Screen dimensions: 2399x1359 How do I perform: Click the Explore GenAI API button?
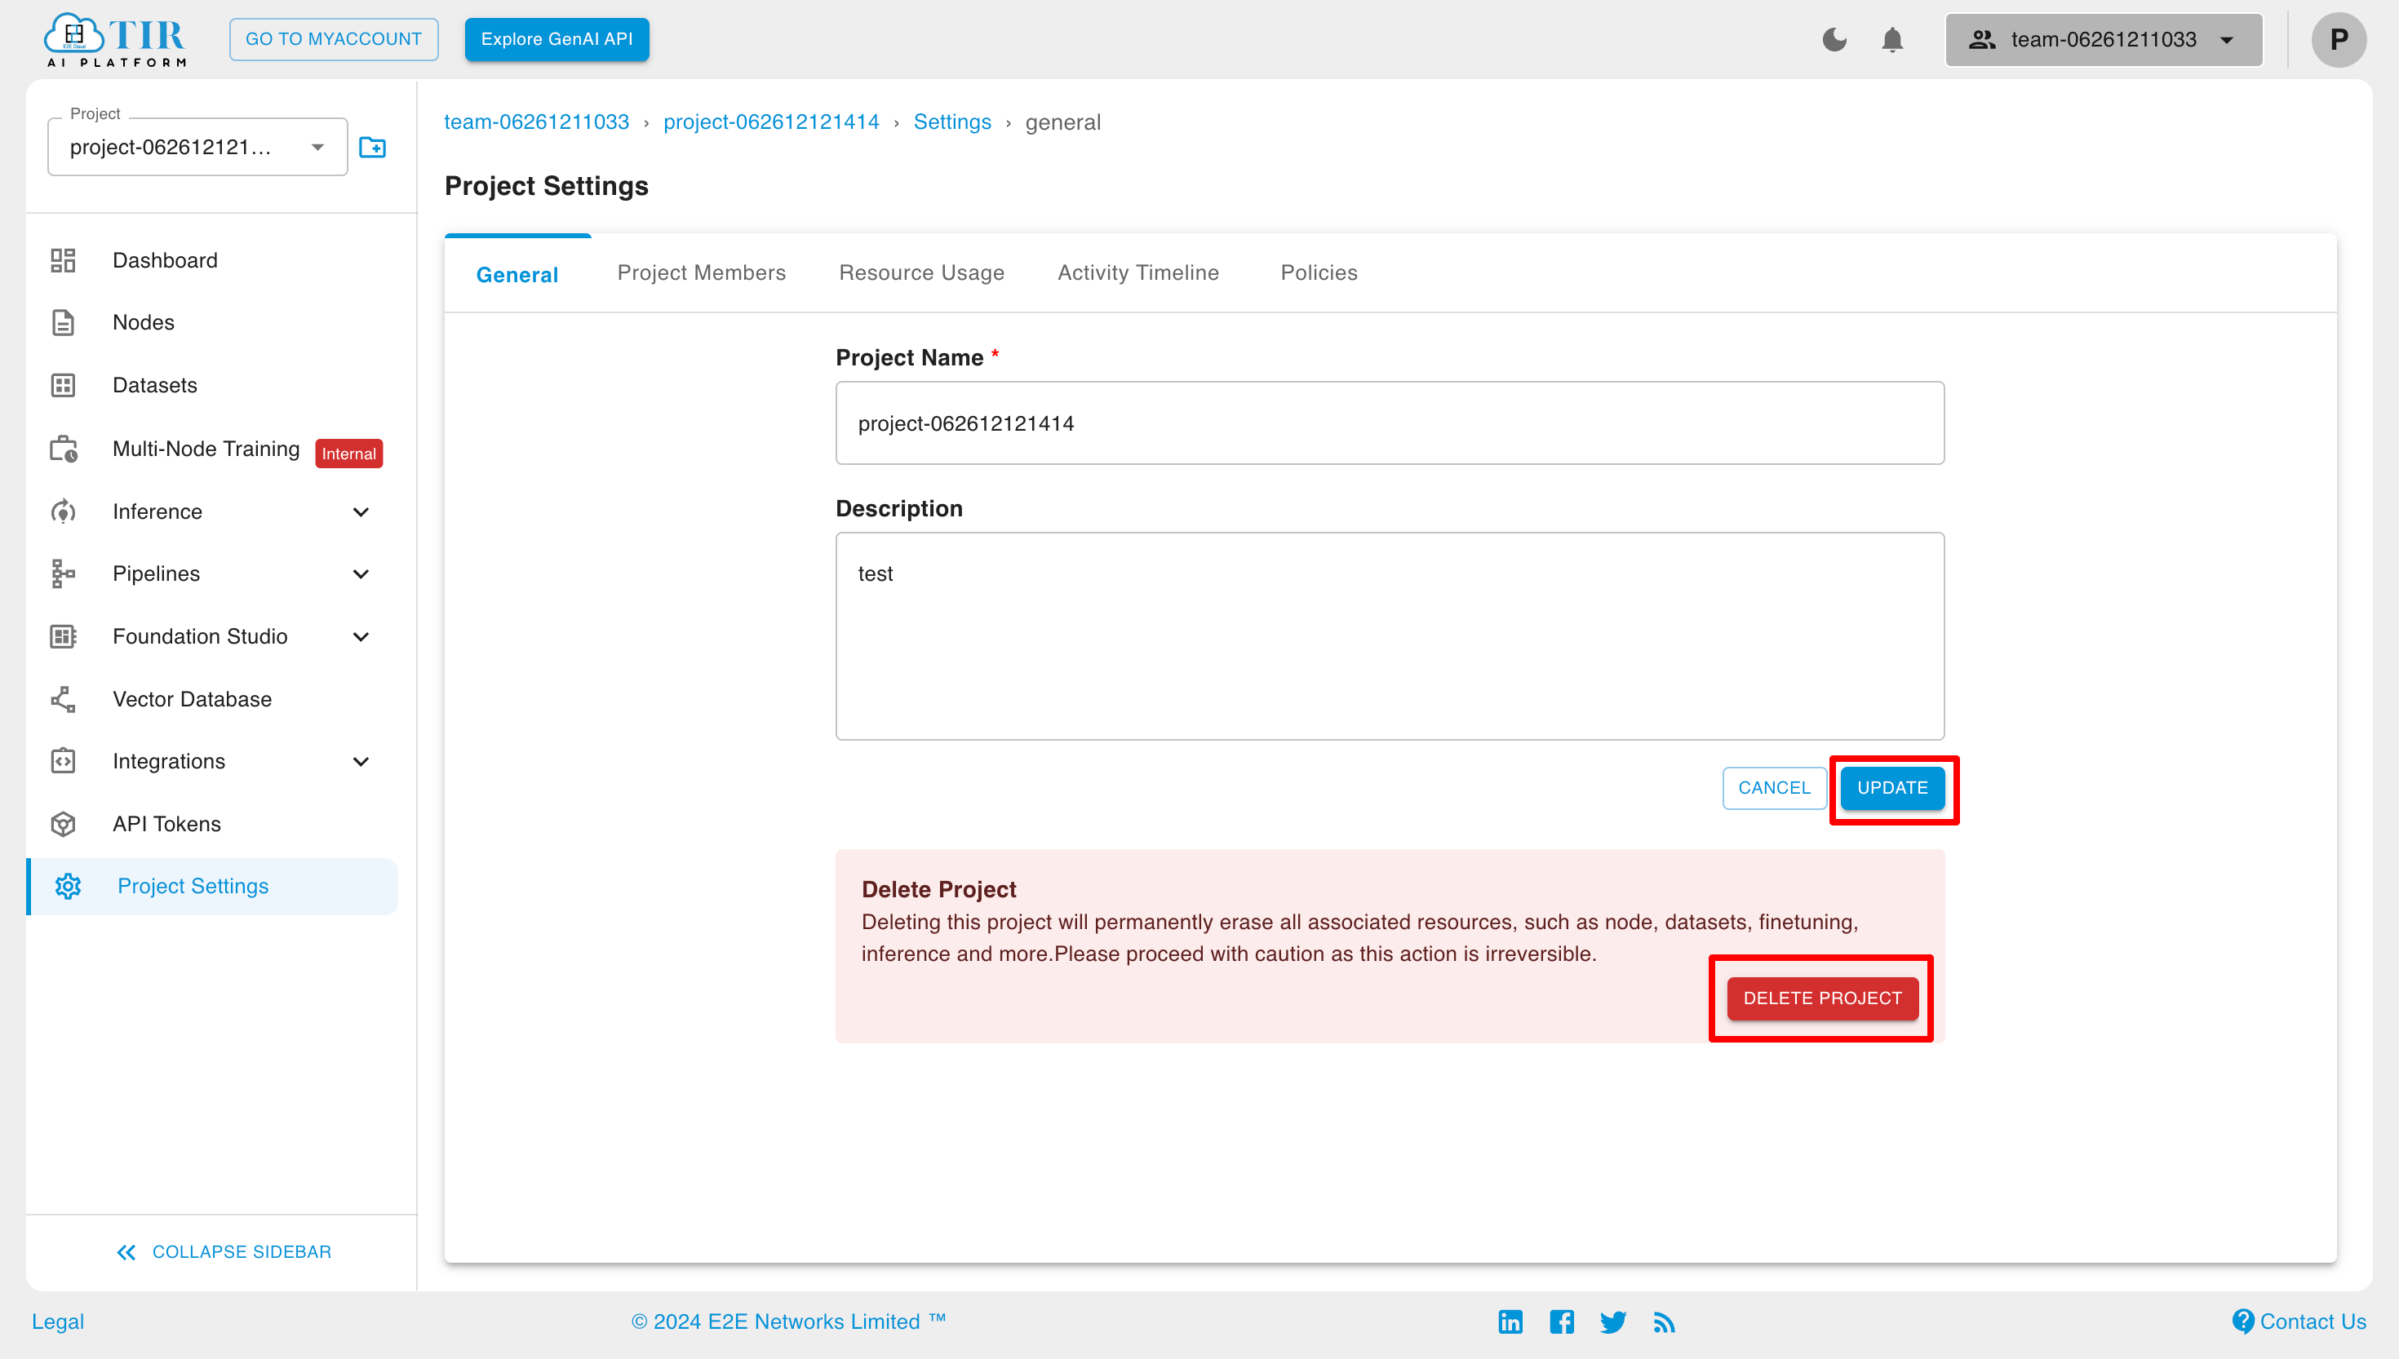(x=557, y=39)
